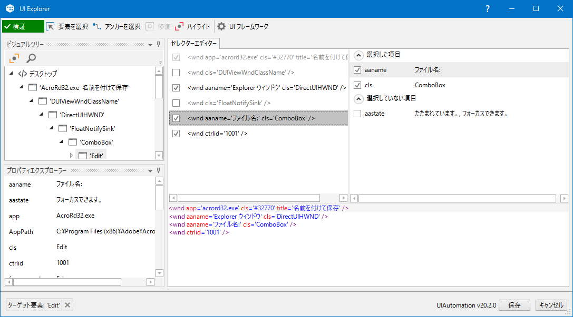Screen dimensions: 573x317
Task: Click the 検証 validate button
Action: (23, 27)
